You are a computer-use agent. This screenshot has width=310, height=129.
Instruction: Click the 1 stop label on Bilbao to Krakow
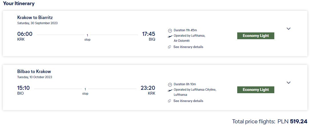coord(85,91)
